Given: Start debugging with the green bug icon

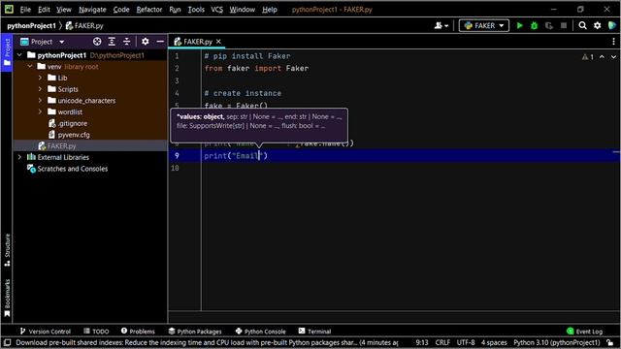Looking at the screenshot, I should (534, 26).
